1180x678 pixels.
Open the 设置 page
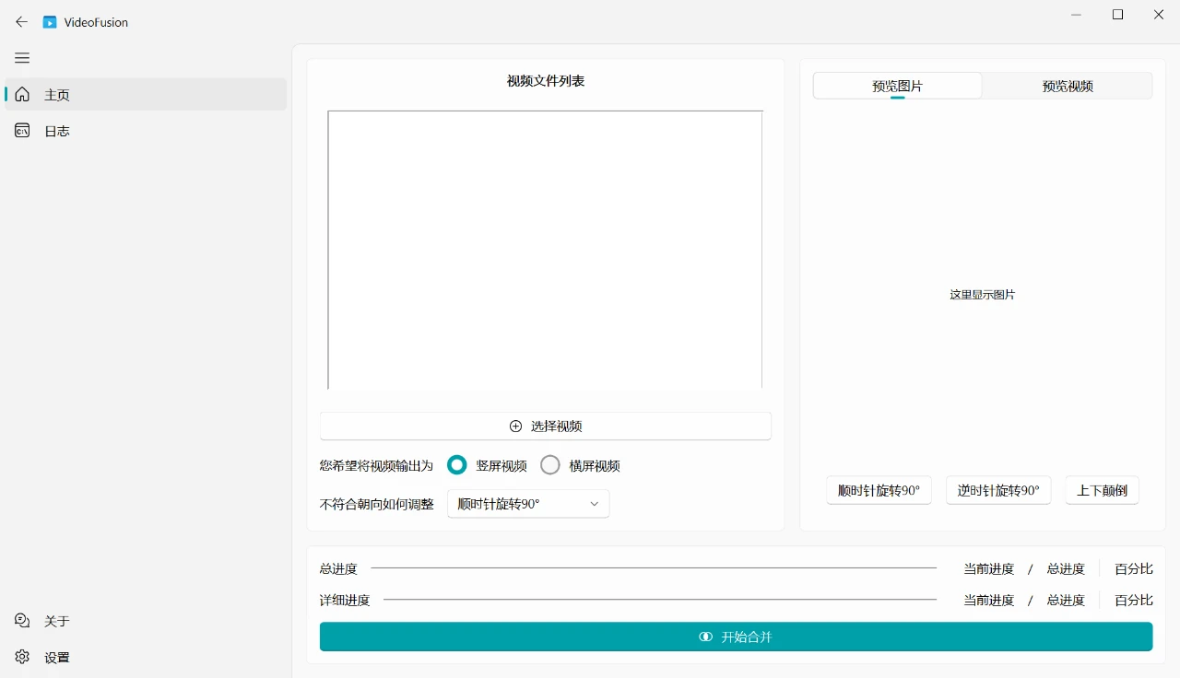(146, 657)
